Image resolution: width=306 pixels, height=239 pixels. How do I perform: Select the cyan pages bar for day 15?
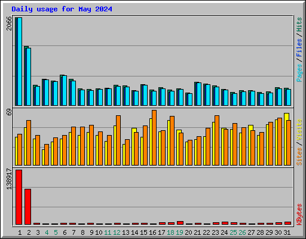[x=145, y=95]
